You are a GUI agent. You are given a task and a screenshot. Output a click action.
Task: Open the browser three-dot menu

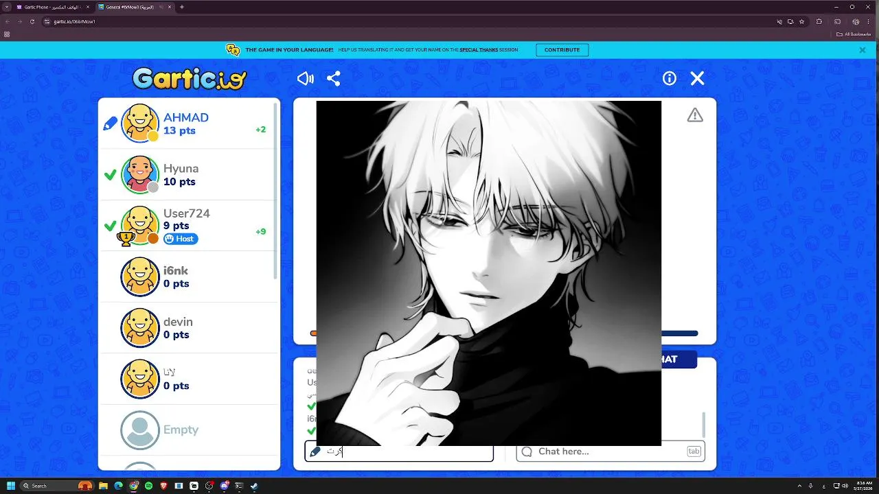870,21
